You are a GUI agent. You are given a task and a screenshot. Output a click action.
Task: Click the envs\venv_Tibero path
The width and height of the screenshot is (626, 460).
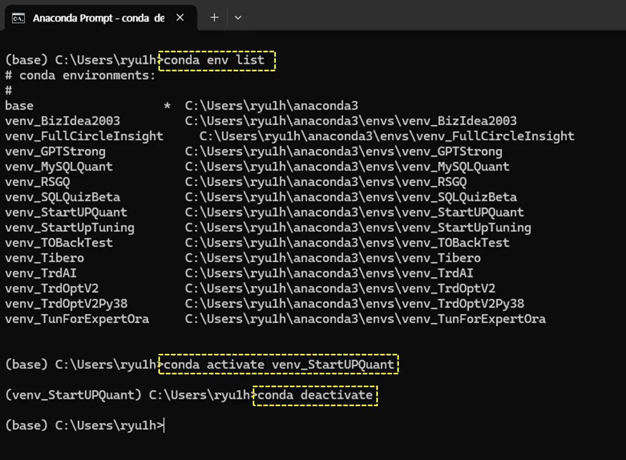tap(333, 258)
